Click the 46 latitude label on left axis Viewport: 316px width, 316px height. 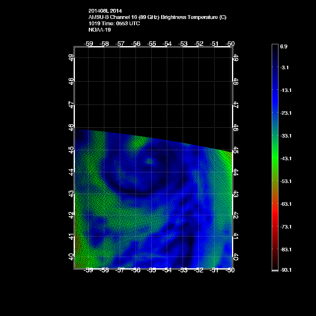[x=71, y=127]
